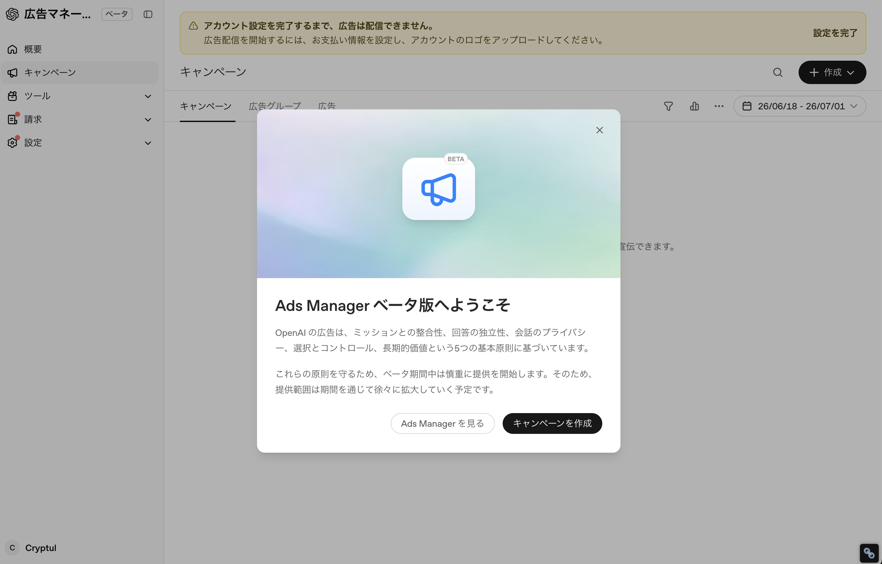Toggle the sidebar collapse icon

click(x=148, y=14)
